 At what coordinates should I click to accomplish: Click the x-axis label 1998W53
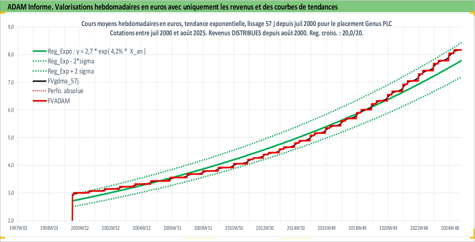click(49, 228)
